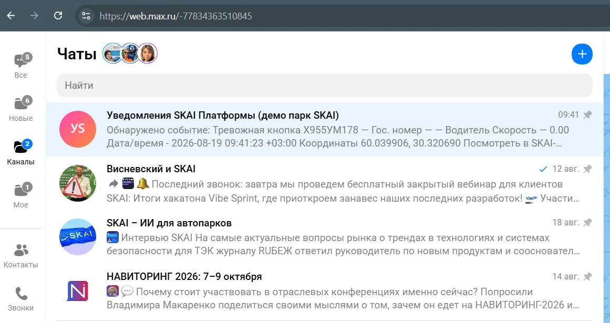This screenshot has height=323, width=610.
Task: Open НАВИТОРИНГ 2026: 7–9 октября channel
Action: [325, 291]
